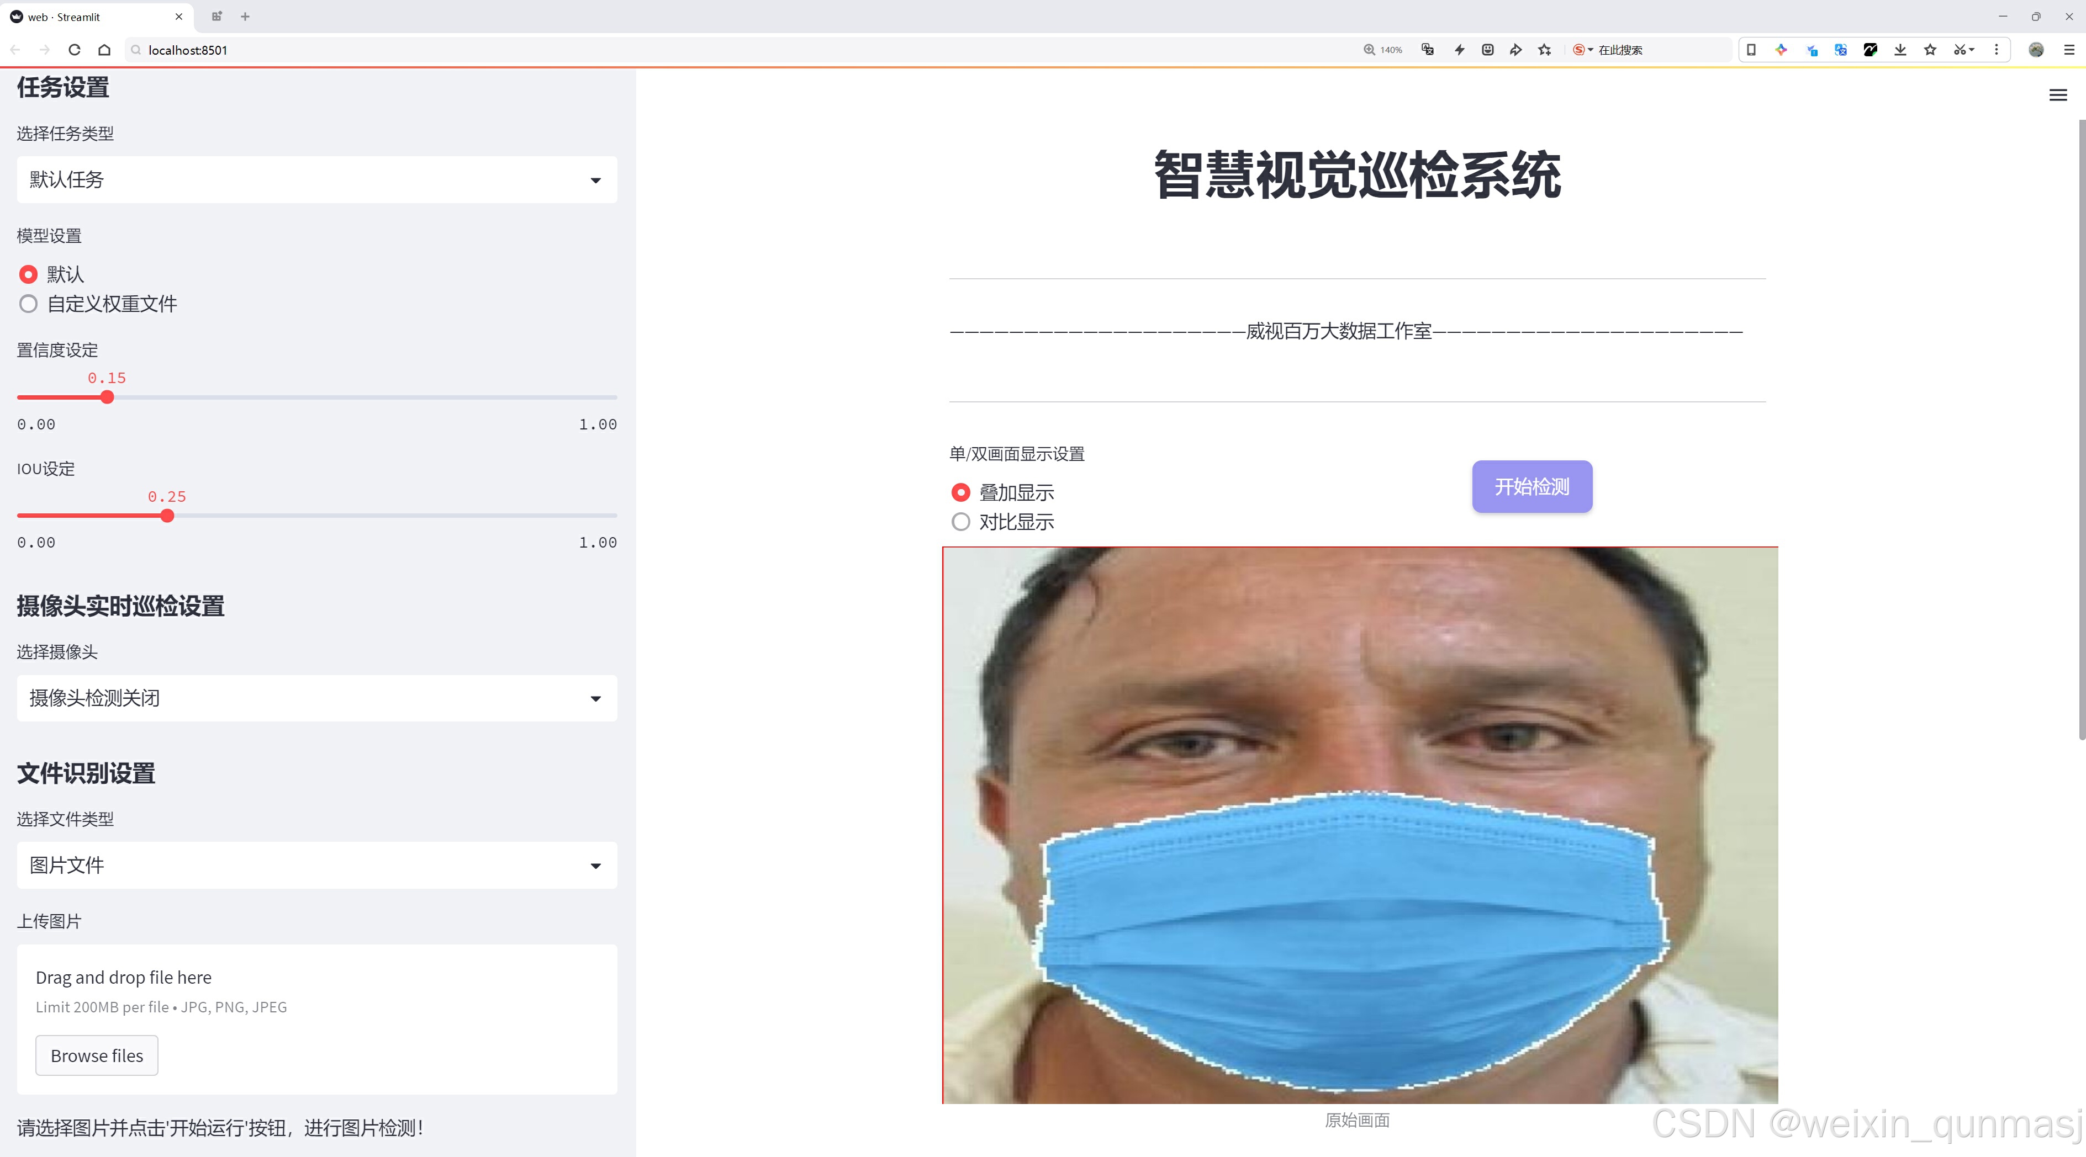Go to the browser home page

click(x=104, y=50)
